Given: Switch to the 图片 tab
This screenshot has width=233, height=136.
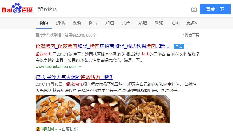Looking at the screenshot, I should [x=93, y=23].
